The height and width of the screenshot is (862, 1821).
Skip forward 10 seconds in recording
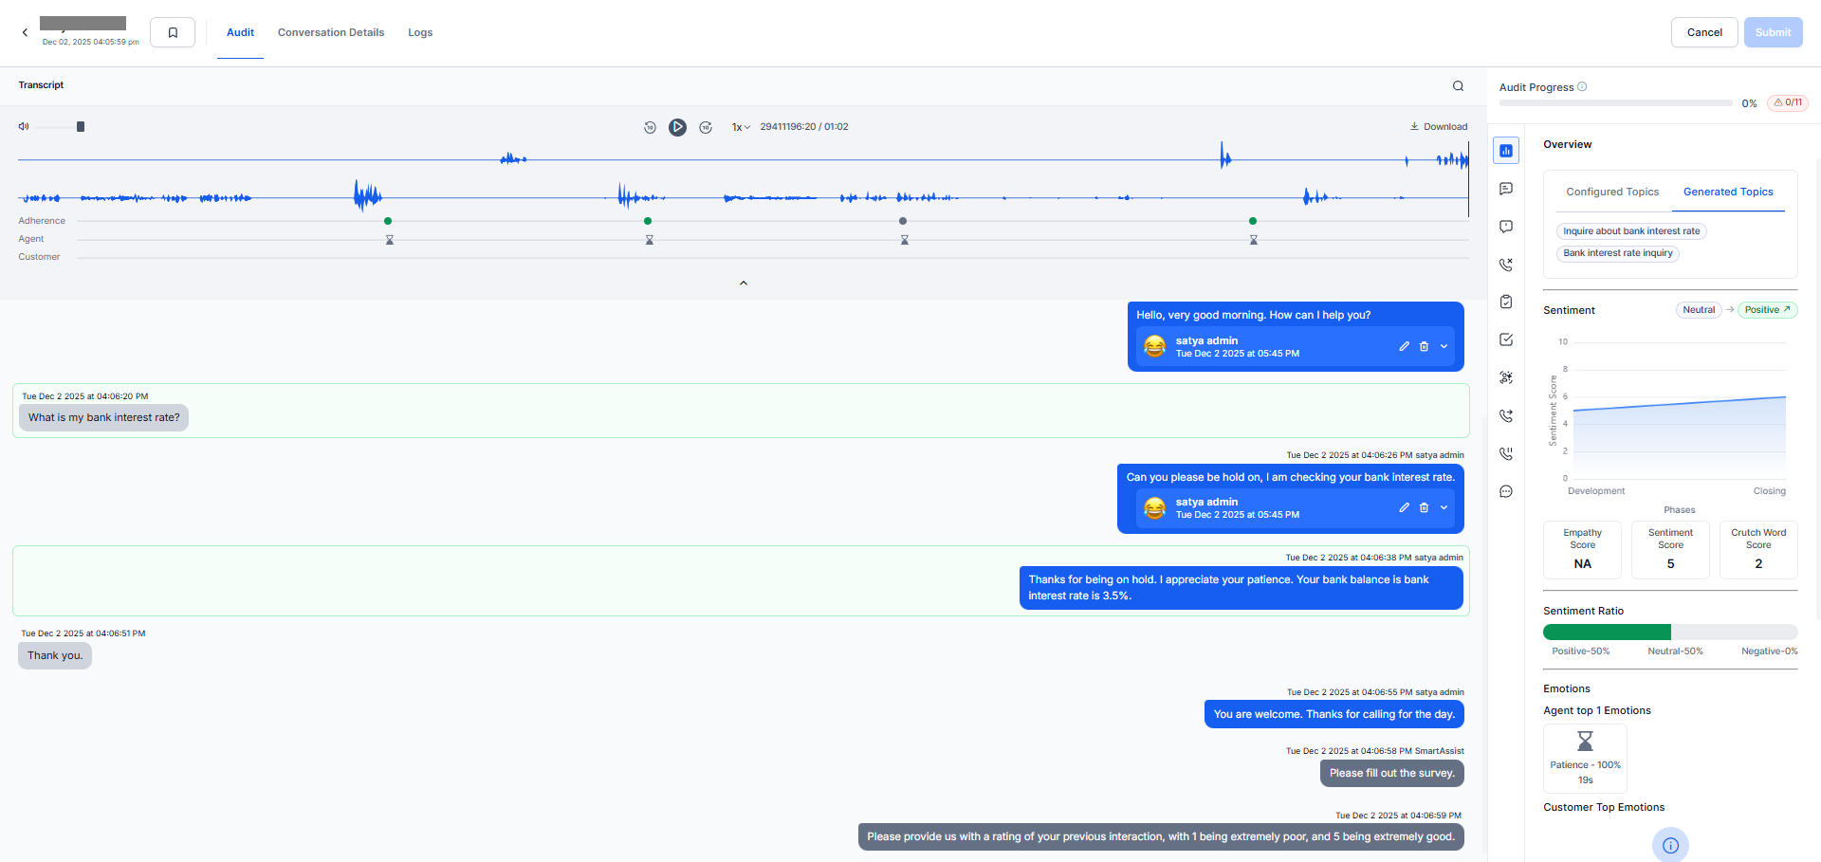click(x=706, y=127)
